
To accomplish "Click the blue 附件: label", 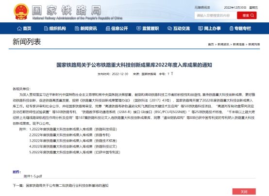I will click(x=17, y=172).
